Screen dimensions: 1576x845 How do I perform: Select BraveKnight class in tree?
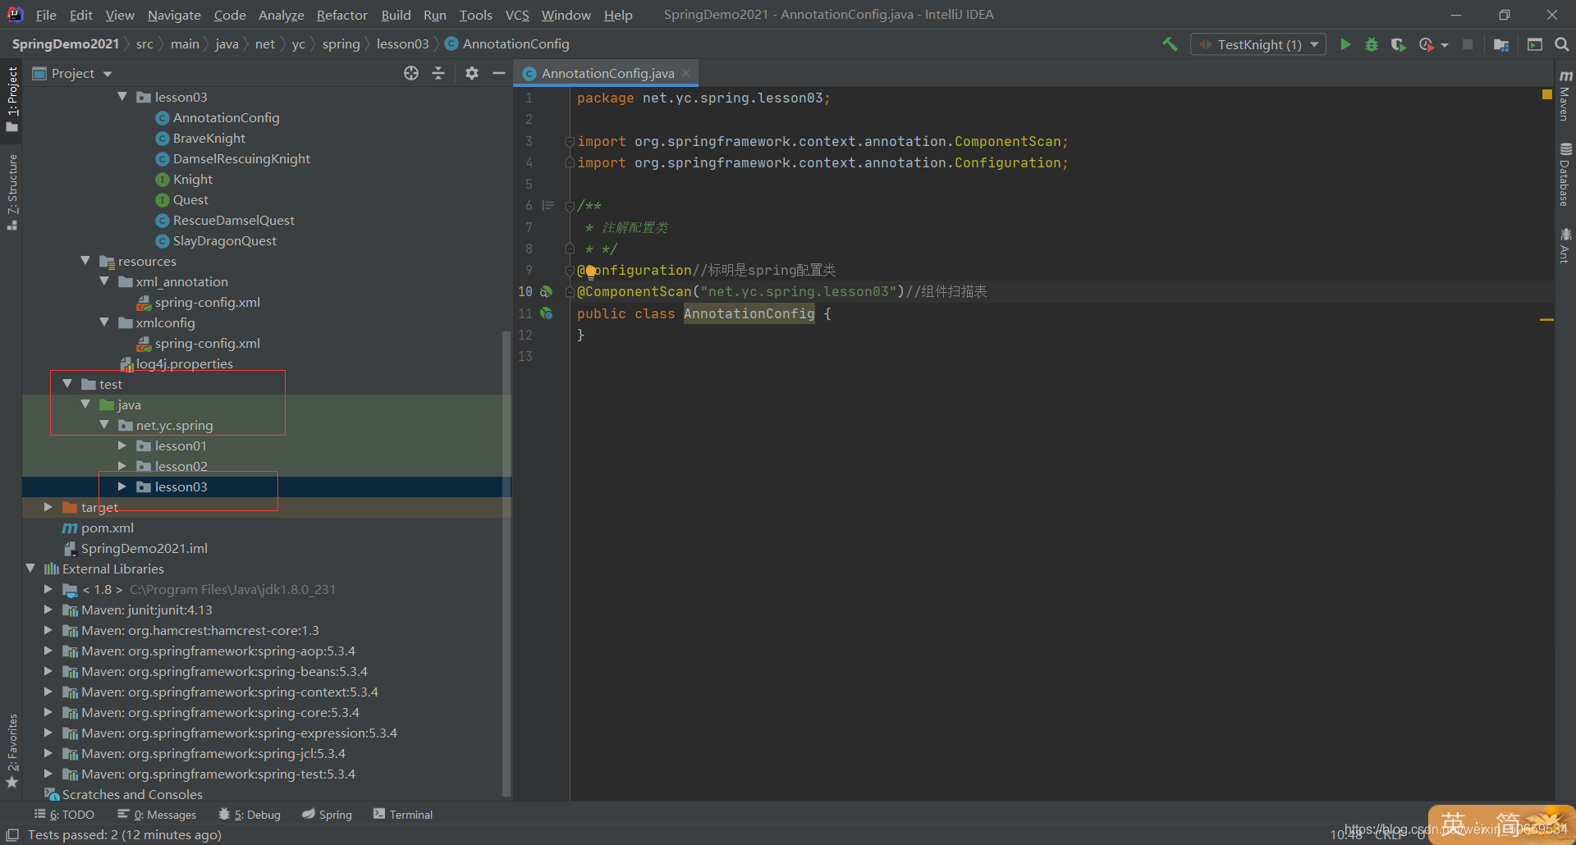(208, 138)
